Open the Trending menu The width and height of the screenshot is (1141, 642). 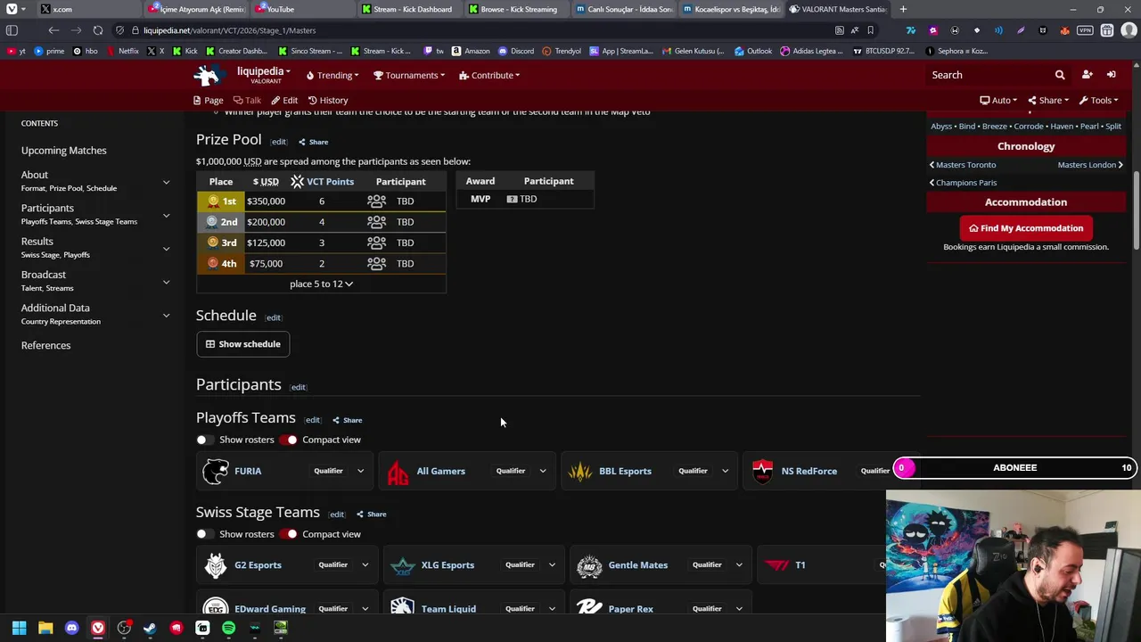(x=332, y=75)
